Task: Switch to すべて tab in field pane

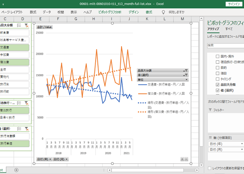Action: click(x=229, y=29)
